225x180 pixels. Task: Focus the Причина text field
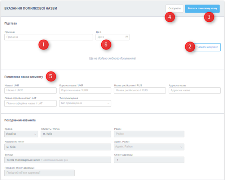click(x=49, y=37)
